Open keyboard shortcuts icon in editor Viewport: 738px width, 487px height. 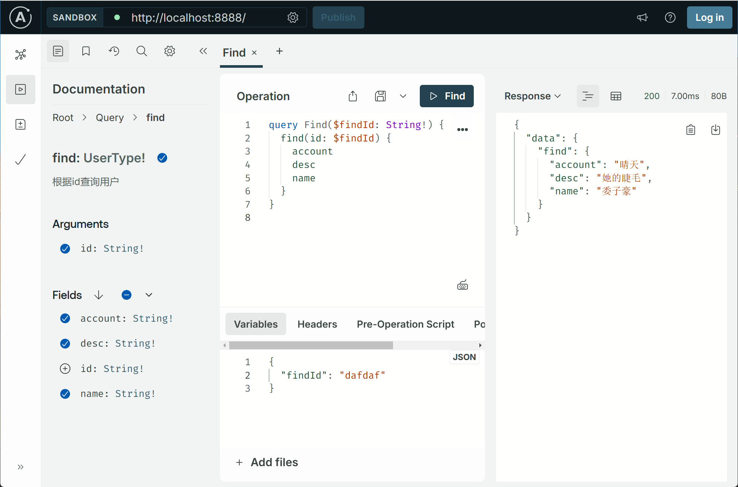click(x=463, y=285)
